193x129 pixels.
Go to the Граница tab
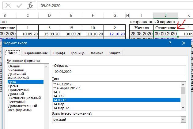click(78, 53)
